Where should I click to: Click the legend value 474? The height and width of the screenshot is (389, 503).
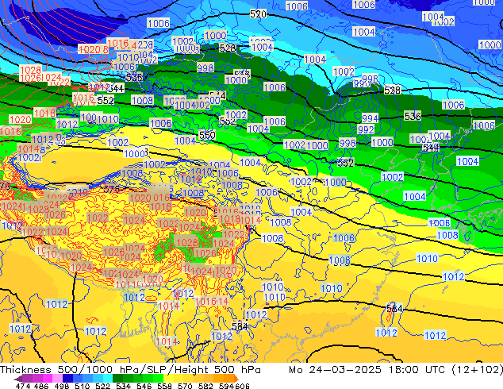[x=23, y=386]
